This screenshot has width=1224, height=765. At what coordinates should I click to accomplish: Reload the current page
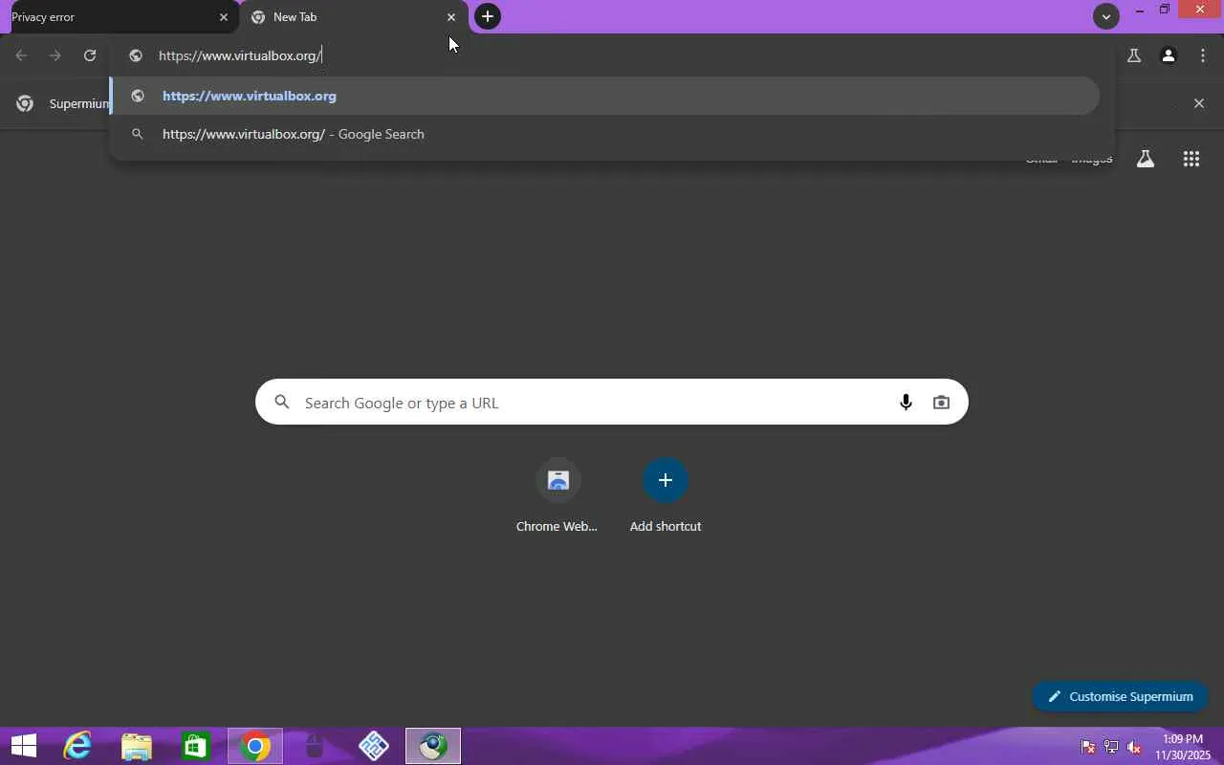90,55
